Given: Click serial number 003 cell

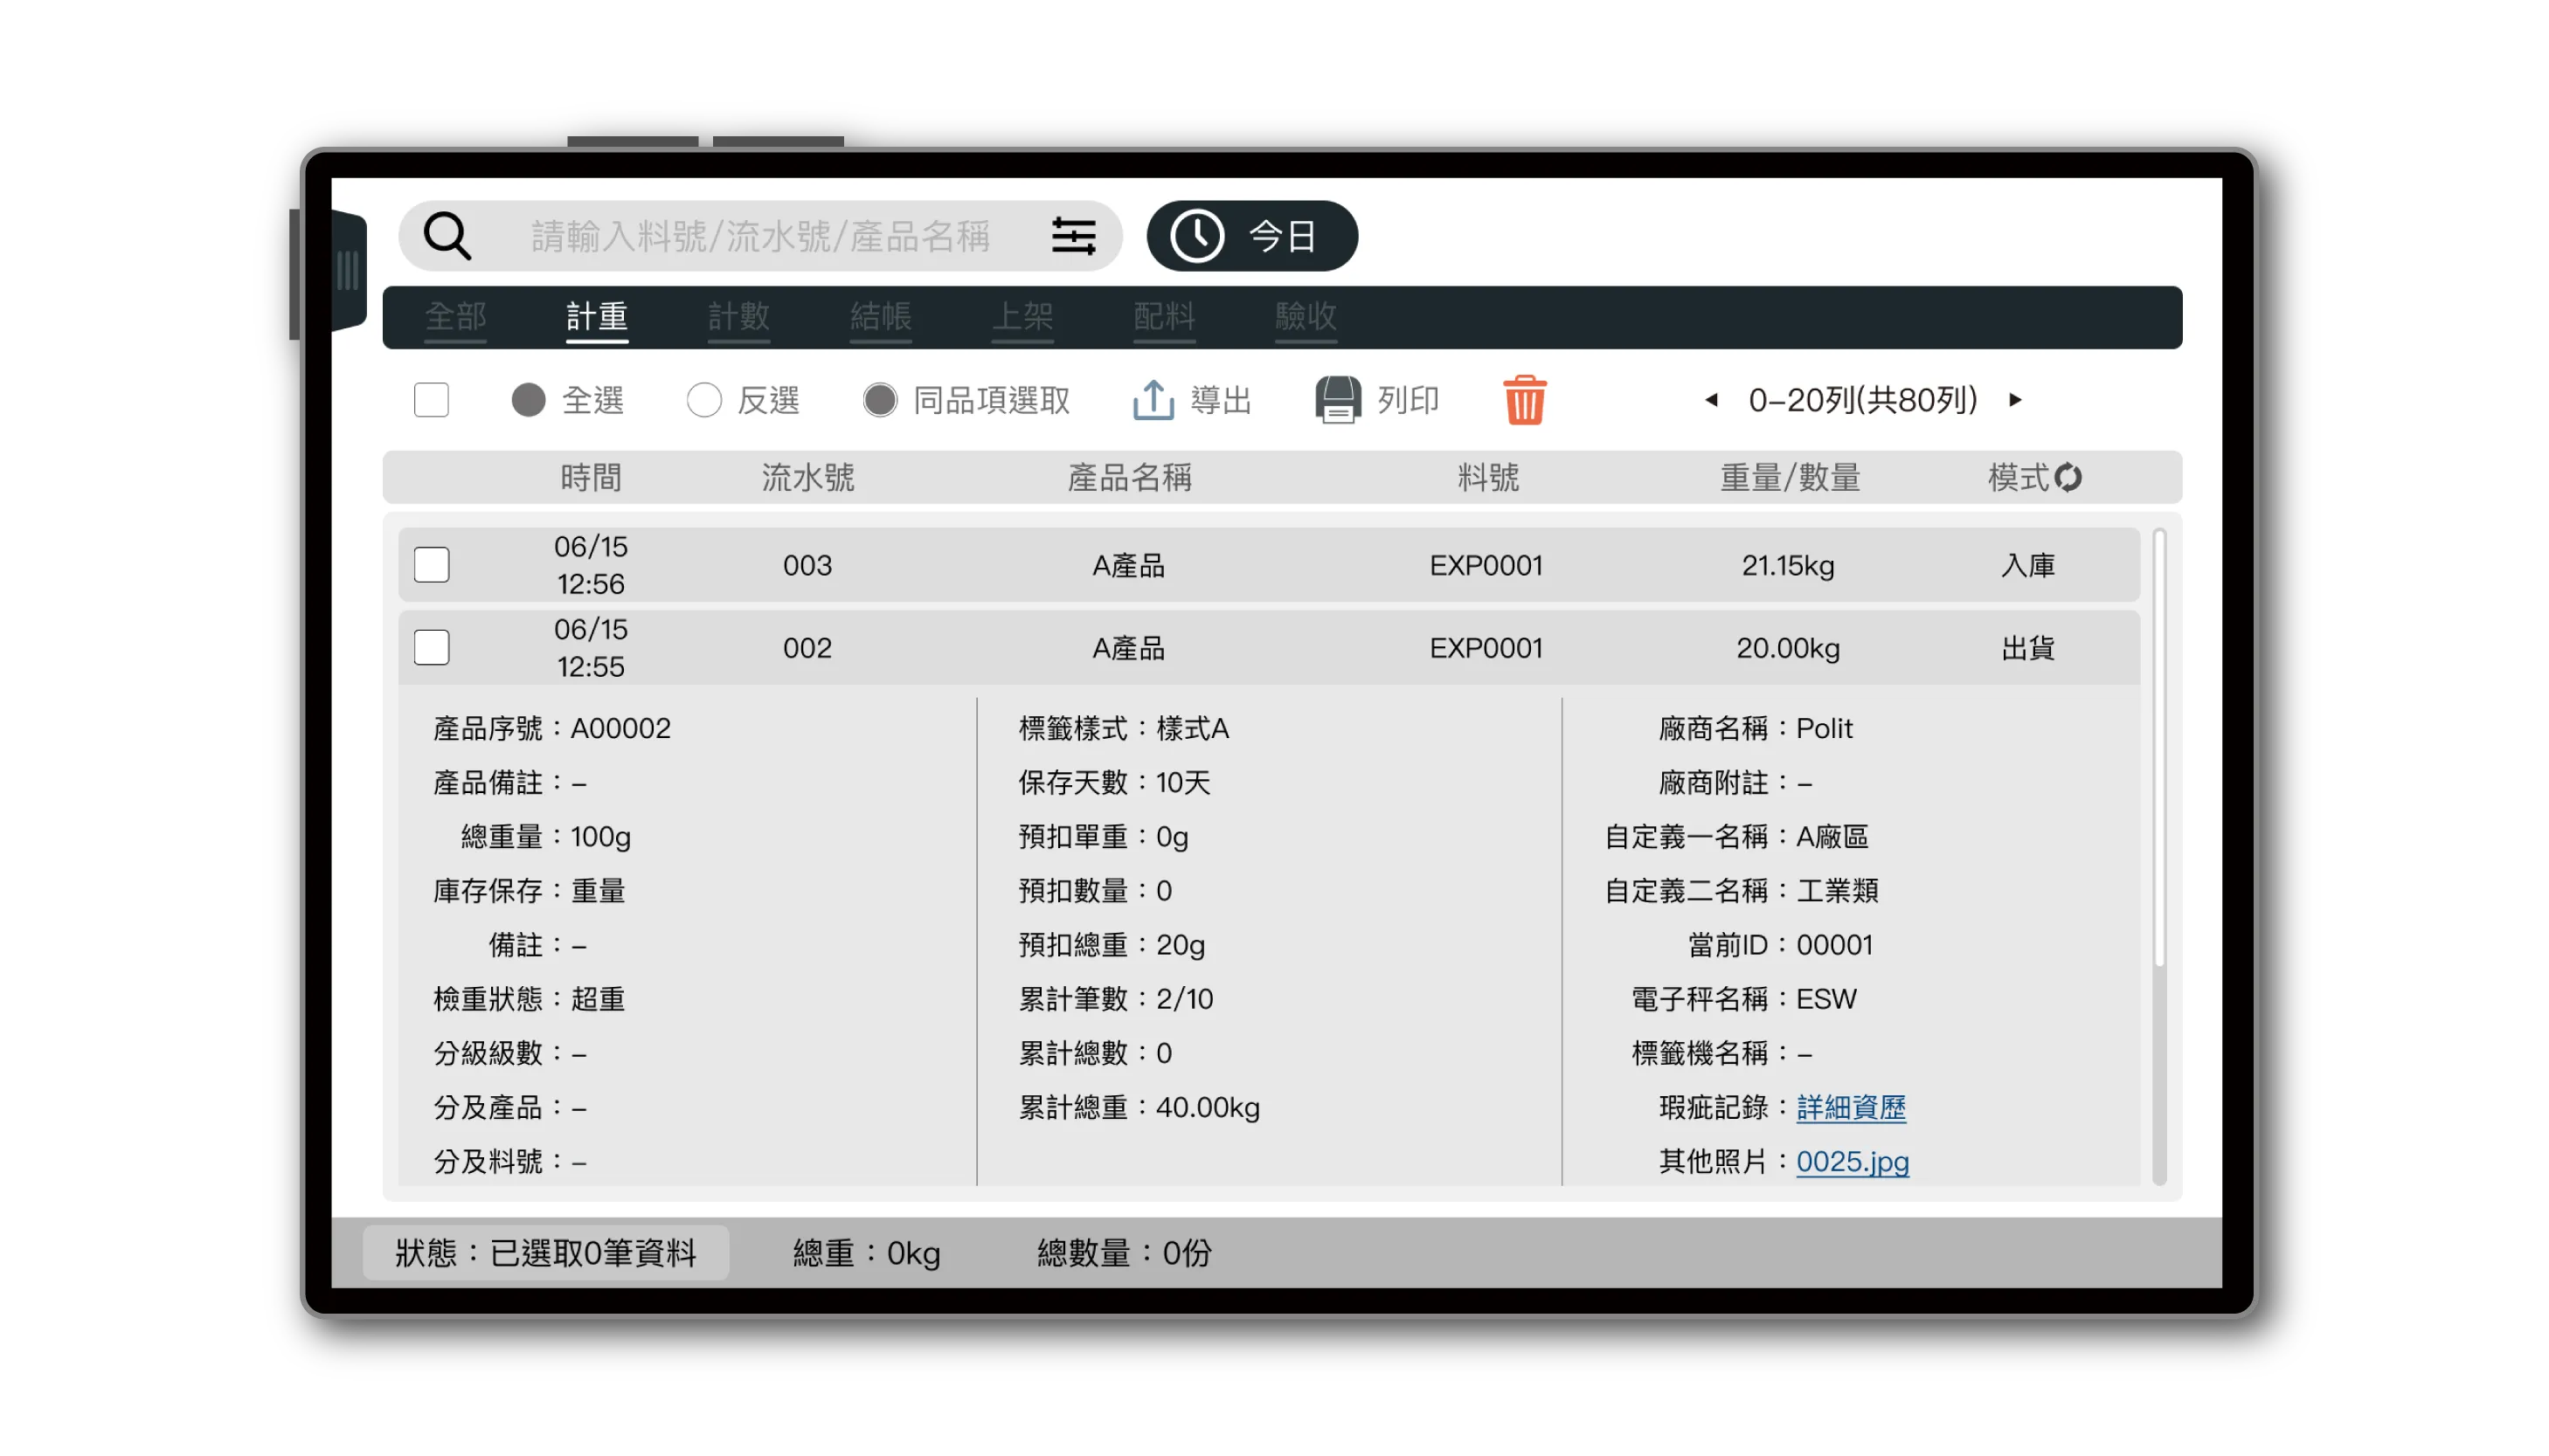Looking at the screenshot, I should 807,566.
